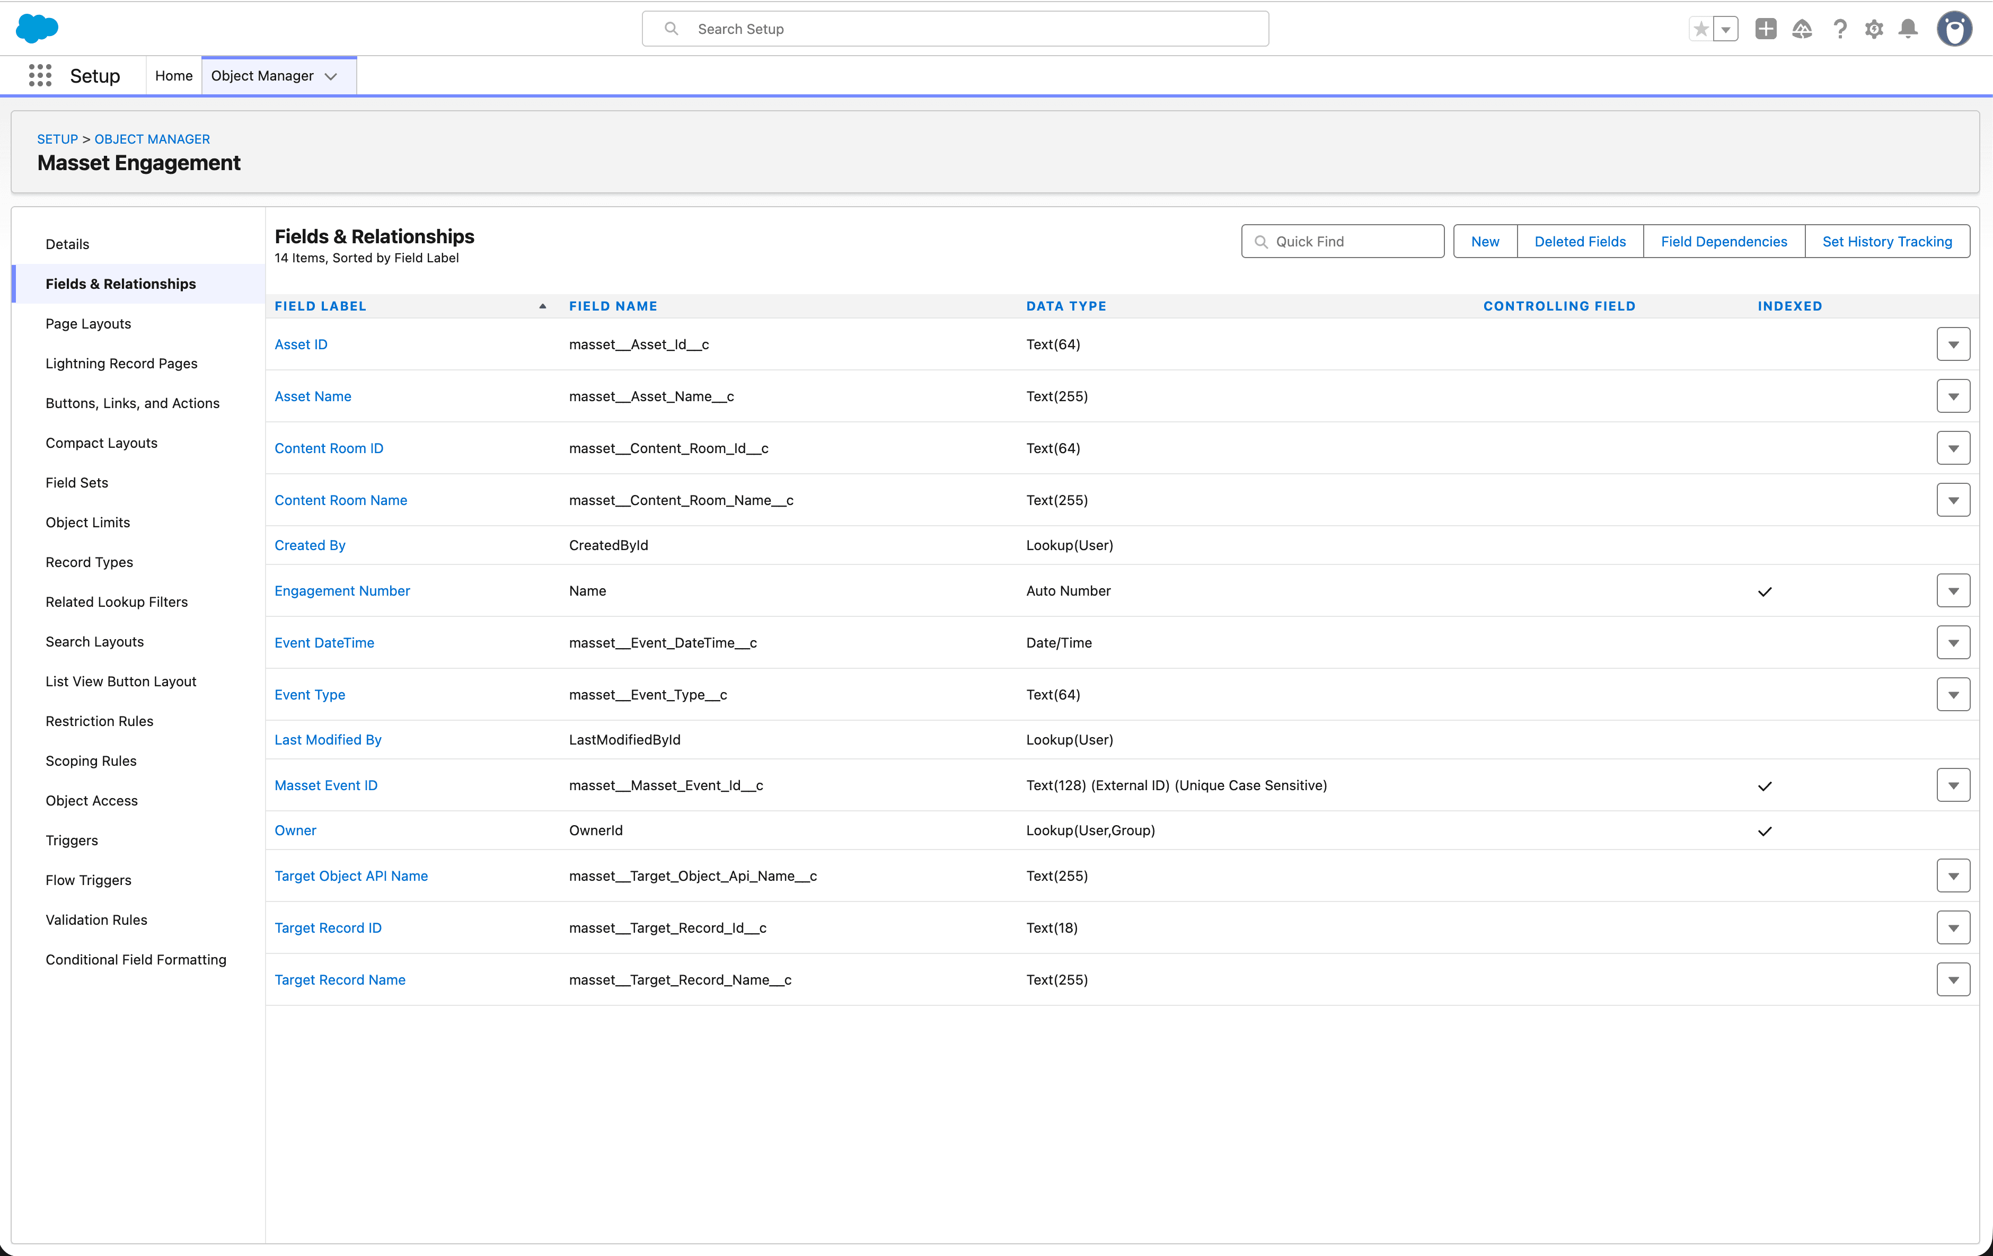Open the Owner field link
This screenshot has height=1256, width=1993.
295,830
